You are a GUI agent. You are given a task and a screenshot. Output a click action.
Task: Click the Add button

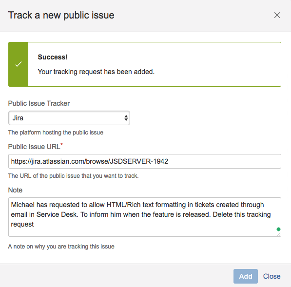tap(245, 276)
